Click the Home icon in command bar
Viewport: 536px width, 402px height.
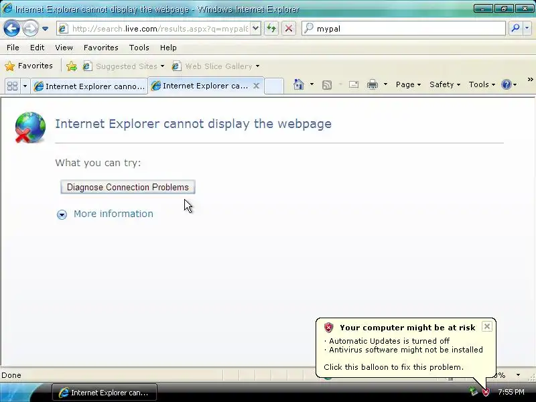click(x=299, y=84)
